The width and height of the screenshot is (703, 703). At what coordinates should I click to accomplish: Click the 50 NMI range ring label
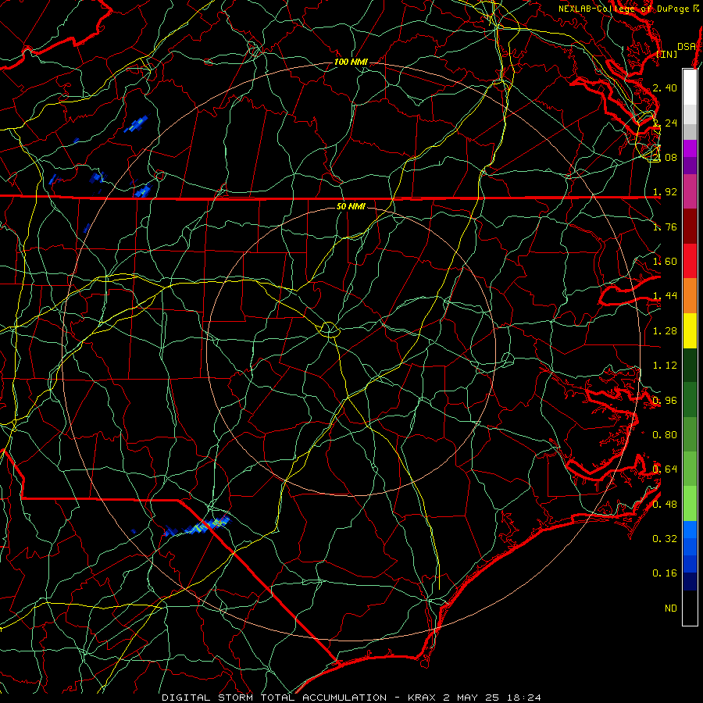[x=351, y=206]
